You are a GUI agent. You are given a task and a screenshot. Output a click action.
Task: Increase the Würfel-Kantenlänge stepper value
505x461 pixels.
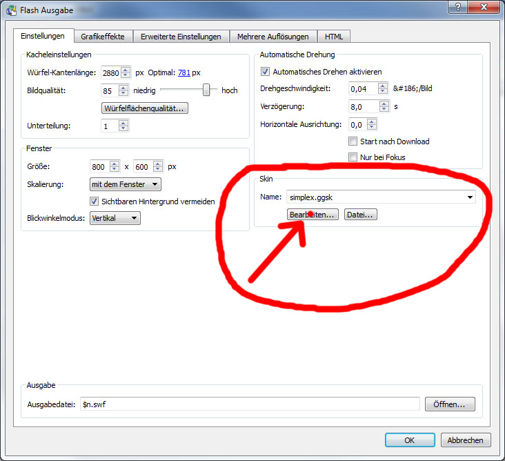pos(125,69)
